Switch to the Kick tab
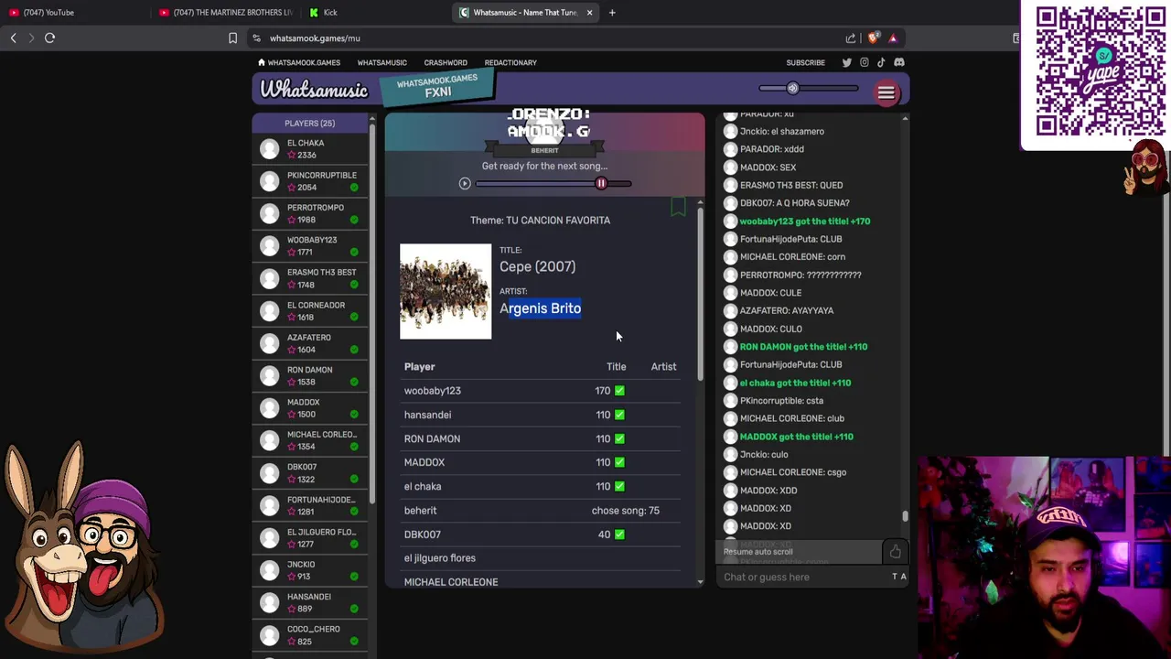 [375, 13]
